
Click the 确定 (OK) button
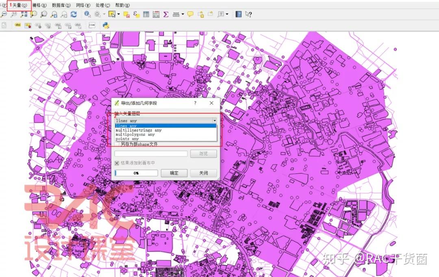click(x=174, y=173)
